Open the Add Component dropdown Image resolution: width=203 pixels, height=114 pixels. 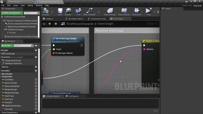(x=12, y=13)
